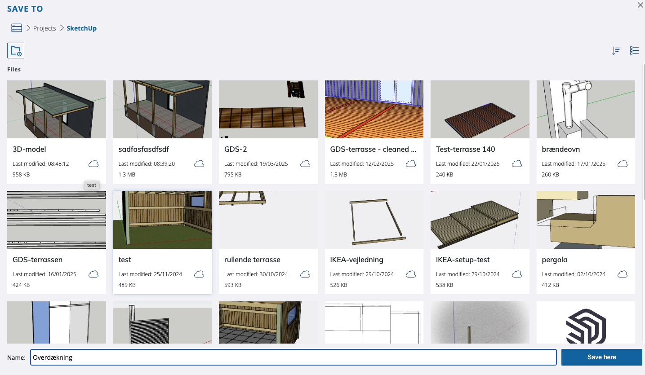Click the file name IKEA-setup-test
The width and height of the screenshot is (645, 375).
click(x=463, y=260)
